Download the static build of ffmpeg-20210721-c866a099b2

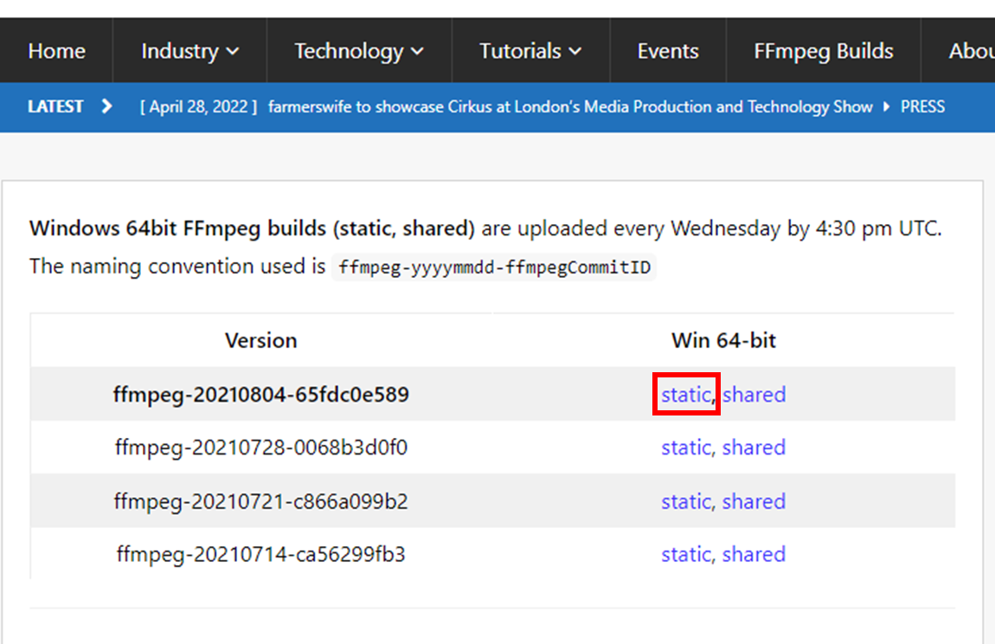pos(686,500)
